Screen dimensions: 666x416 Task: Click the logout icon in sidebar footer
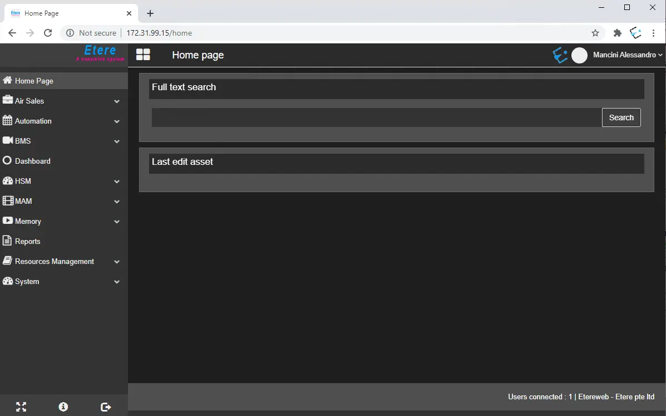click(x=106, y=407)
